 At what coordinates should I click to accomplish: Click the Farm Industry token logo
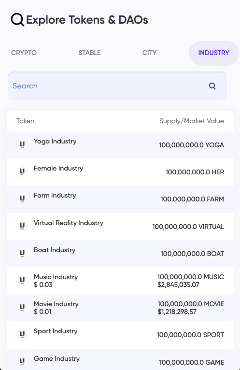(22, 199)
